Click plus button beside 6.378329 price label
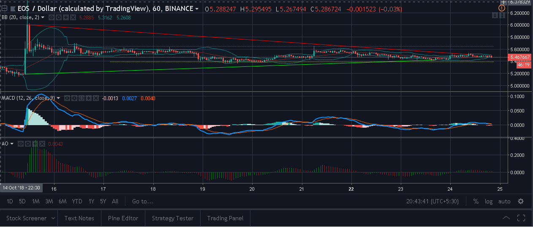This screenshot has width=533, height=227. (504, 2)
